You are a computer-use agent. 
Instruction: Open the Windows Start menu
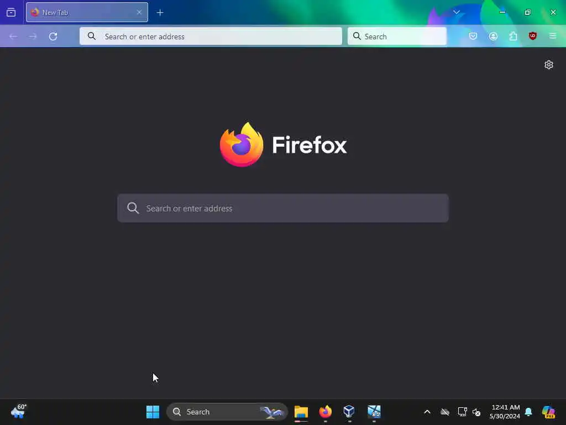point(153,412)
